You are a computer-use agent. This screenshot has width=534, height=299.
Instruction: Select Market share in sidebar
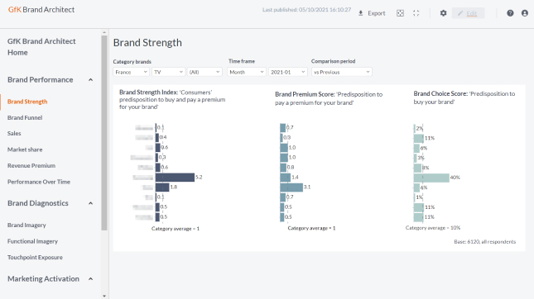[25, 149]
